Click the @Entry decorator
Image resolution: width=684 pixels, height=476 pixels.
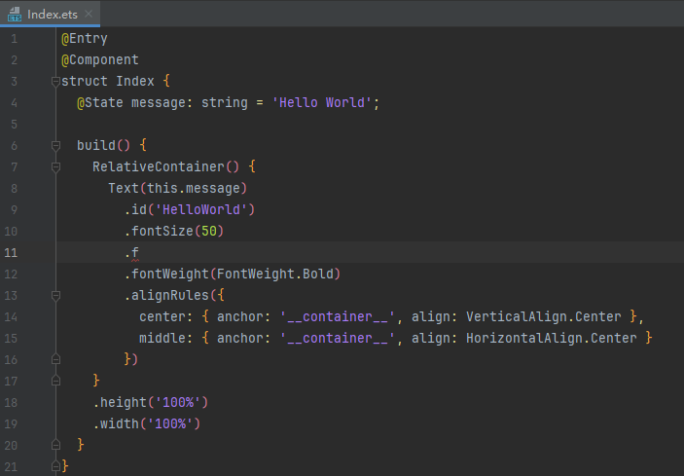click(x=84, y=38)
